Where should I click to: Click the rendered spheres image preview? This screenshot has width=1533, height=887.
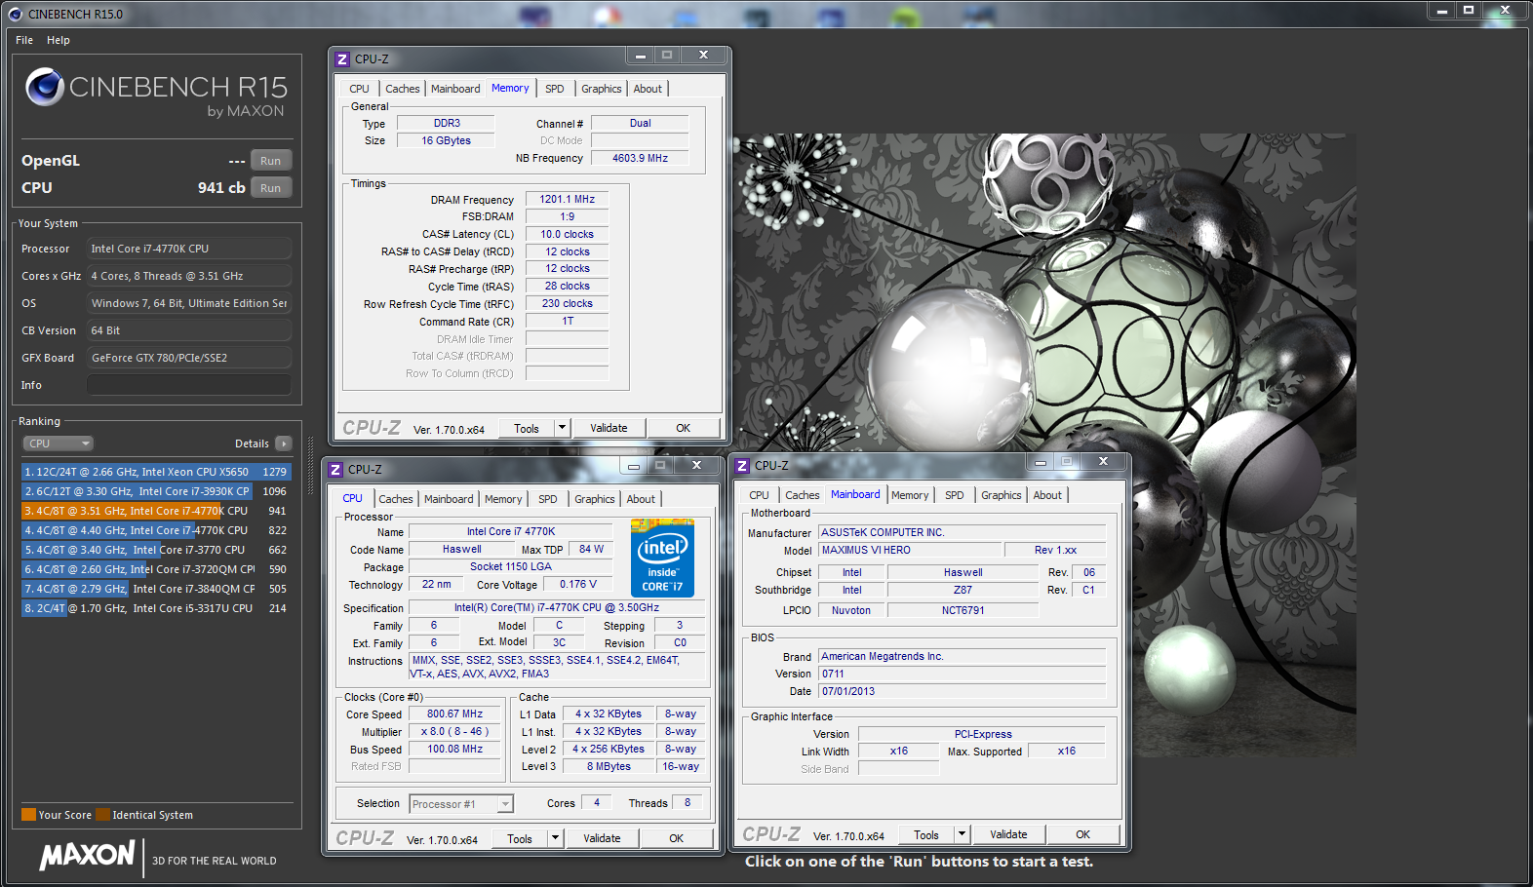coord(1045,443)
